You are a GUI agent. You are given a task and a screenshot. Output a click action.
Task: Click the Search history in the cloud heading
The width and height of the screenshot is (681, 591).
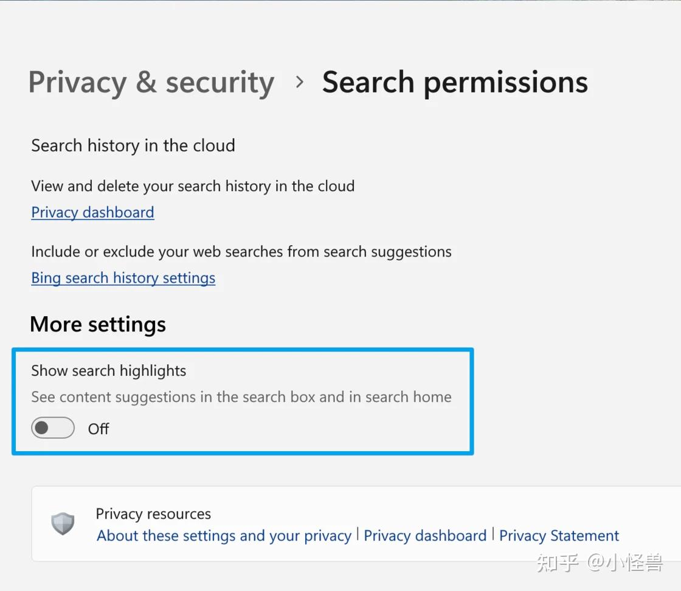(133, 146)
